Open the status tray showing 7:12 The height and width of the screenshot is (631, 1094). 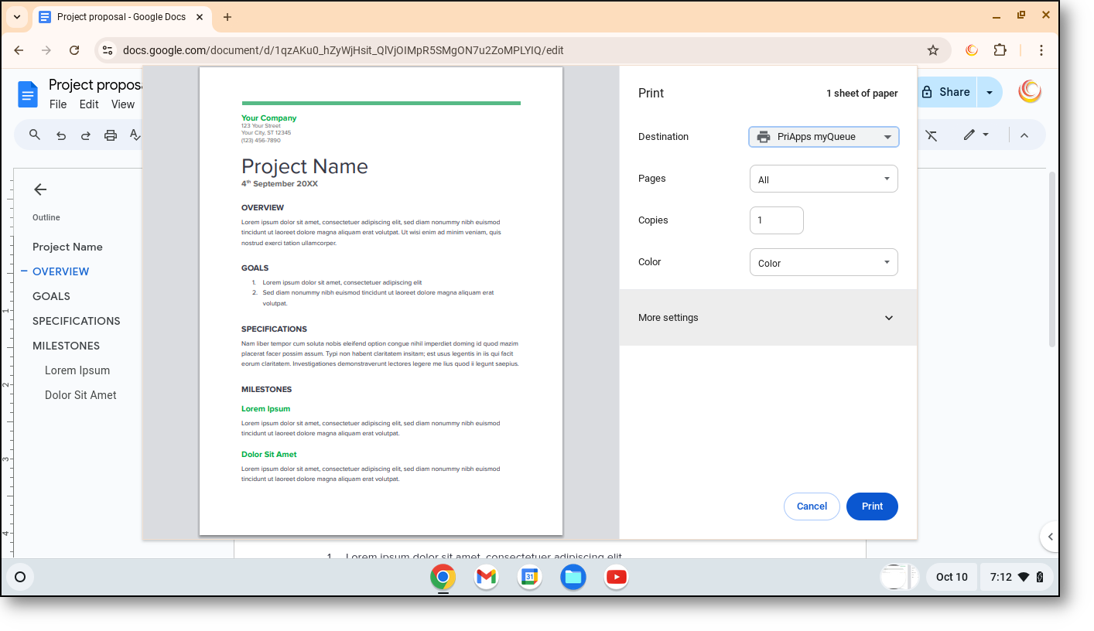[1017, 577]
